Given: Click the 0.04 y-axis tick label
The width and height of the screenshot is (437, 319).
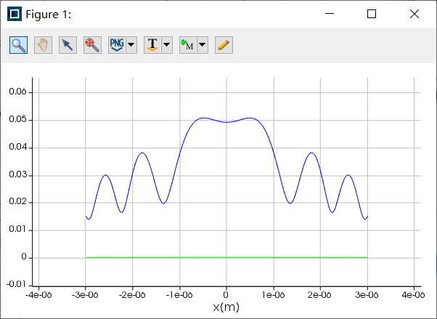Looking at the screenshot, I should pos(17,147).
